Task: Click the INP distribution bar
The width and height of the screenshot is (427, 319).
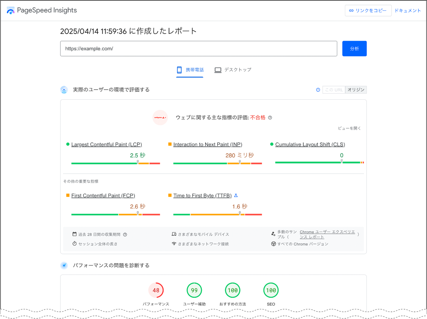Action: (x=218, y=163)
